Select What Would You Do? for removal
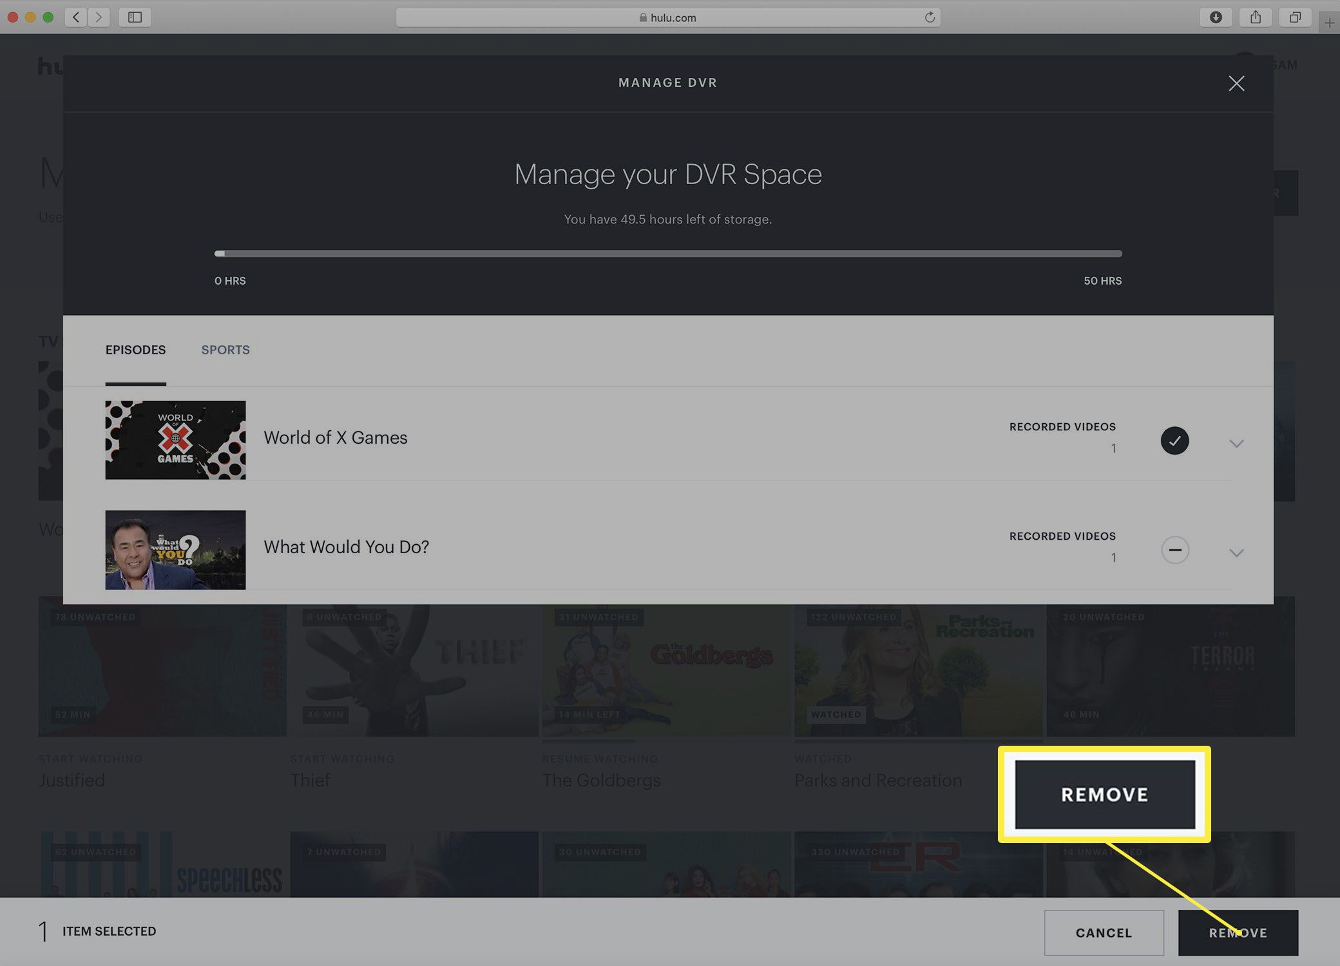 tap(1174, 550)
